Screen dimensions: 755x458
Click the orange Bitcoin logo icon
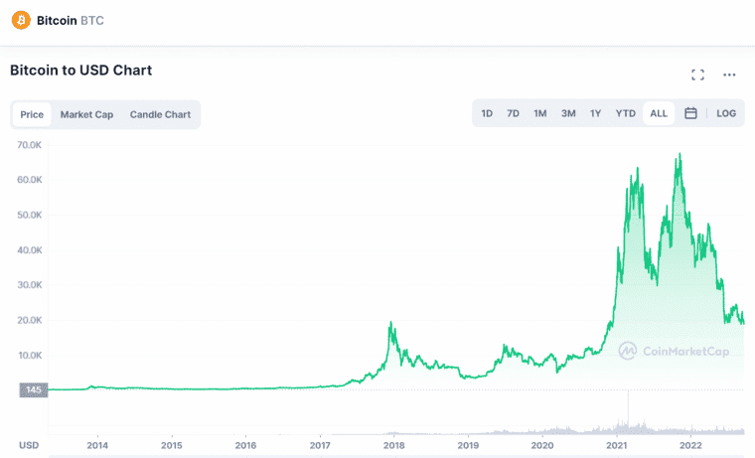[x=21, y=20]
